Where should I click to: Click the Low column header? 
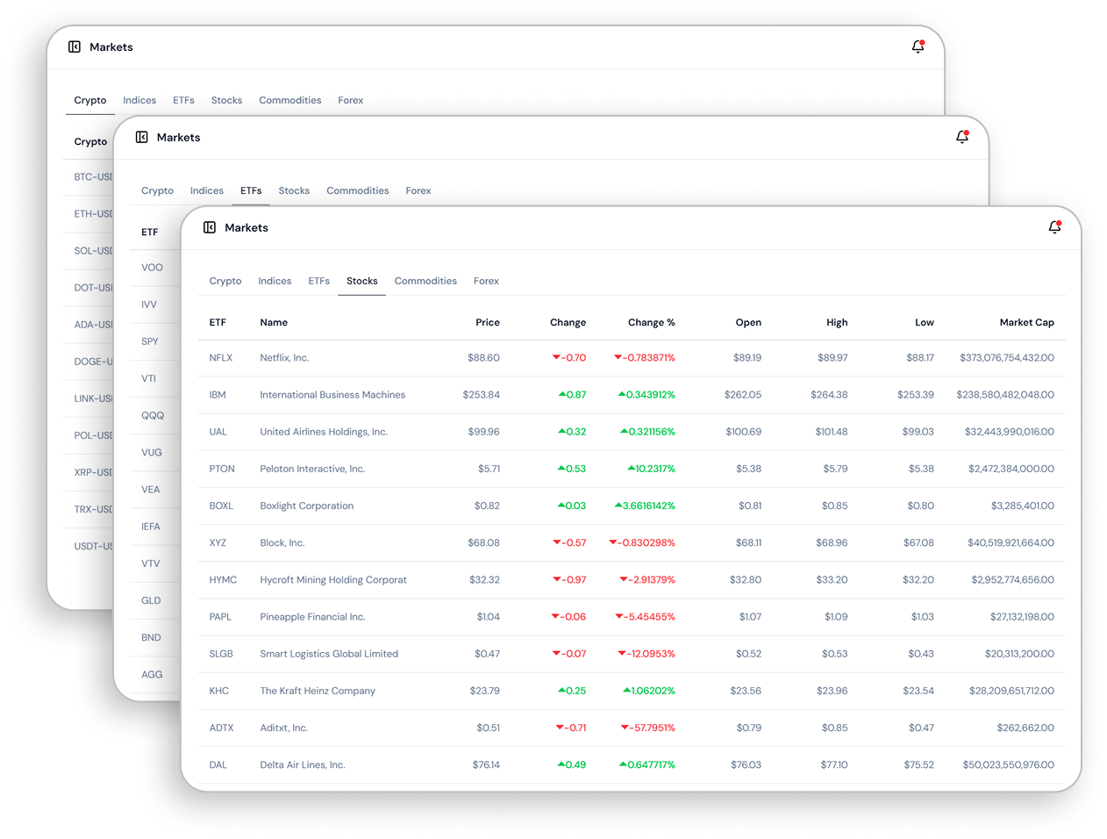(x=925, y=322)
